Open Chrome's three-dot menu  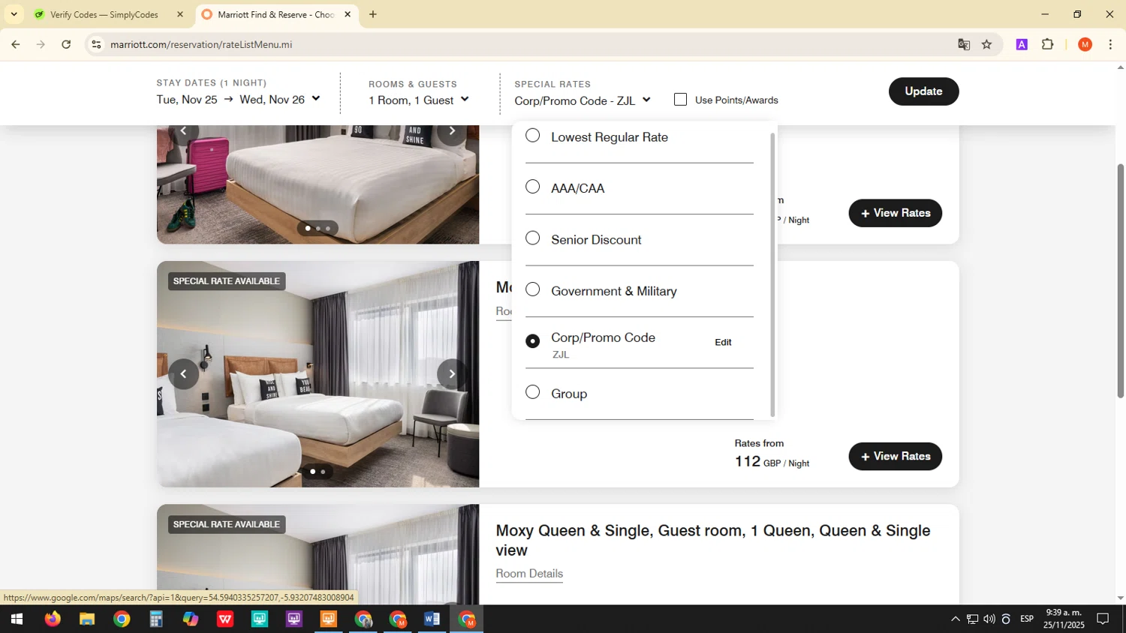point(1110,45)
